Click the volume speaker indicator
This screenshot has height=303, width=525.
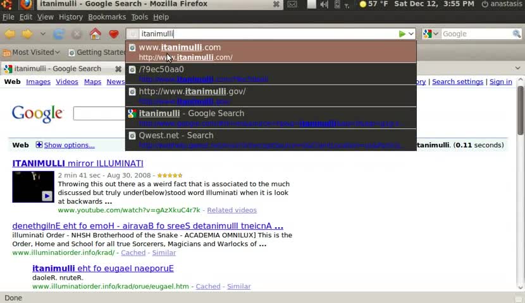point(324,4)
